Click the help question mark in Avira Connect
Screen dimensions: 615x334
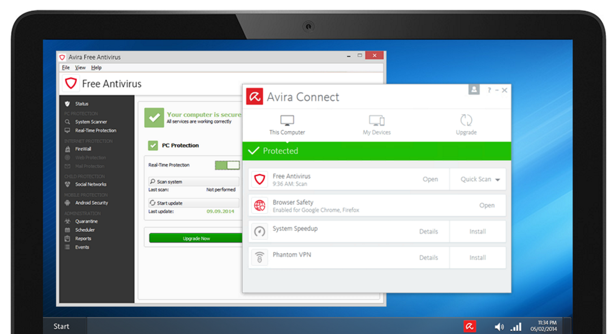point(489,90)
